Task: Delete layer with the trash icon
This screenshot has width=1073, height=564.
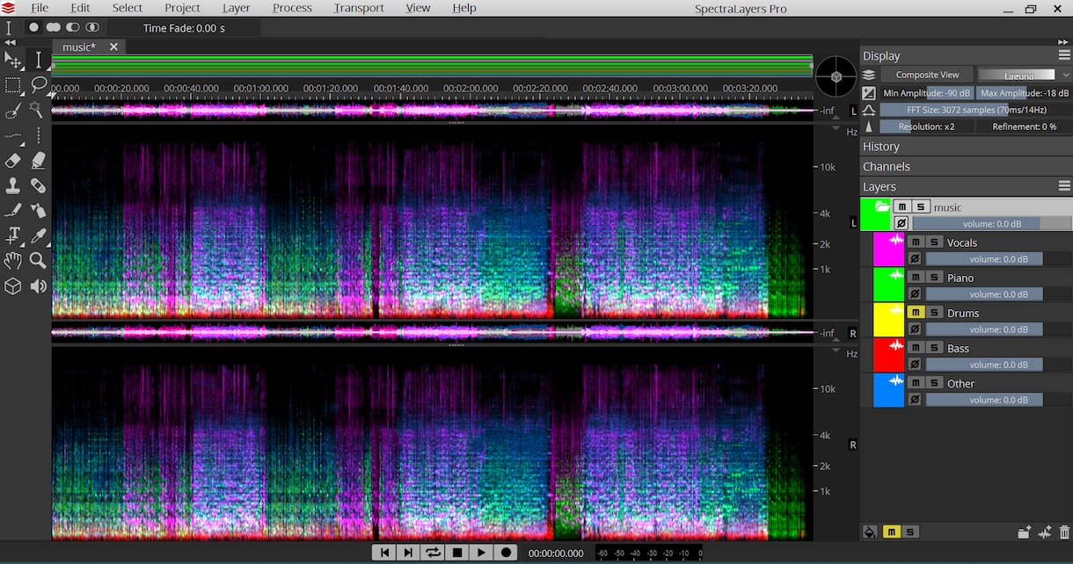Action: pyautogui.click(x=1065, y=532)
